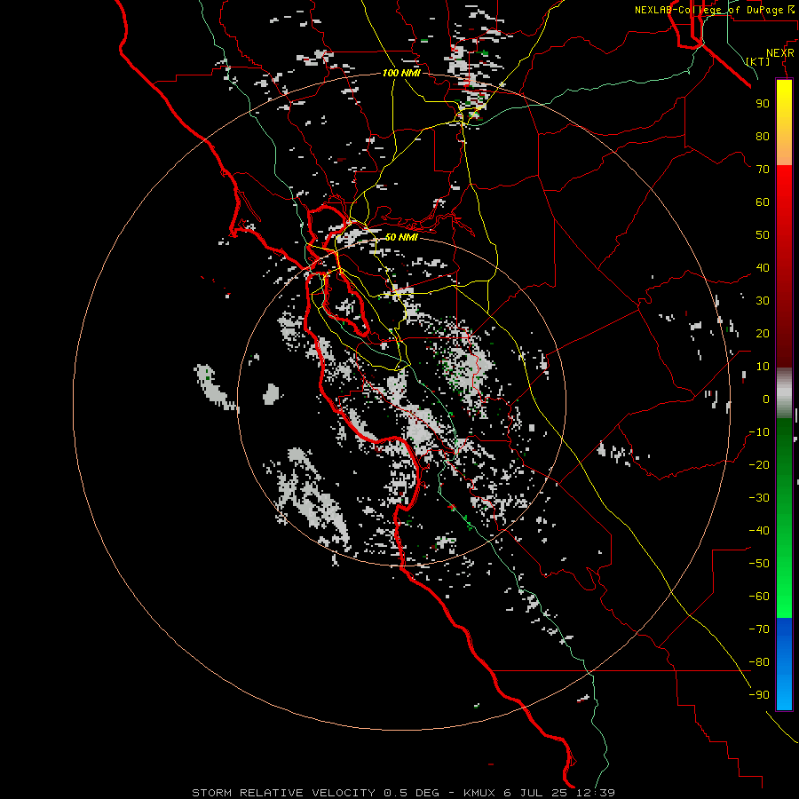This screenshot has width=799, height=799.
Task: Click the "-90" value on velocity scale
Action: point(759,695)
